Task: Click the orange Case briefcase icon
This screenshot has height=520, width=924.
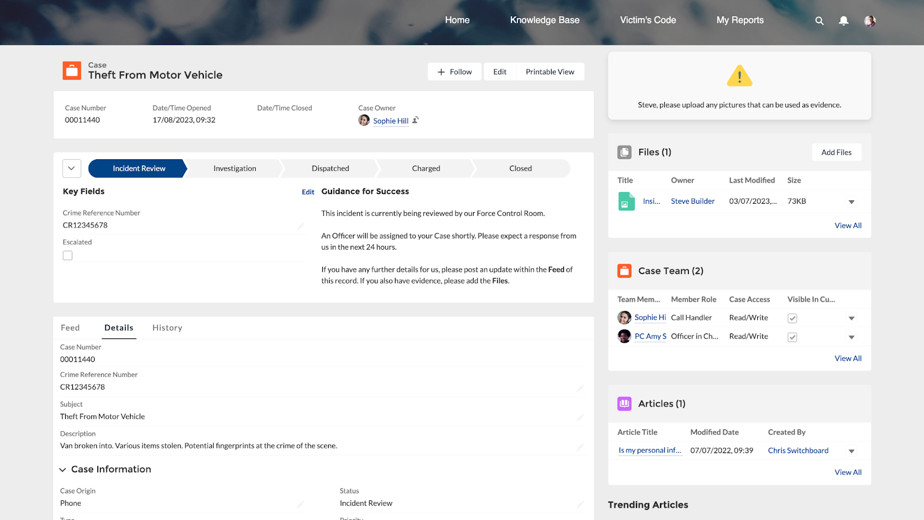Action: [x=72, y=70]
